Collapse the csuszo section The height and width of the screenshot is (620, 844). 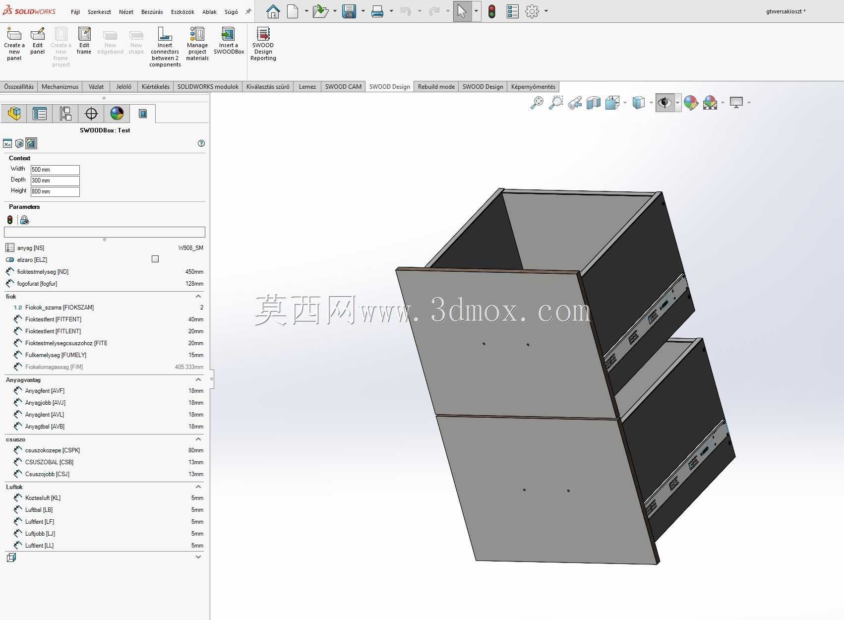(198, 439)
